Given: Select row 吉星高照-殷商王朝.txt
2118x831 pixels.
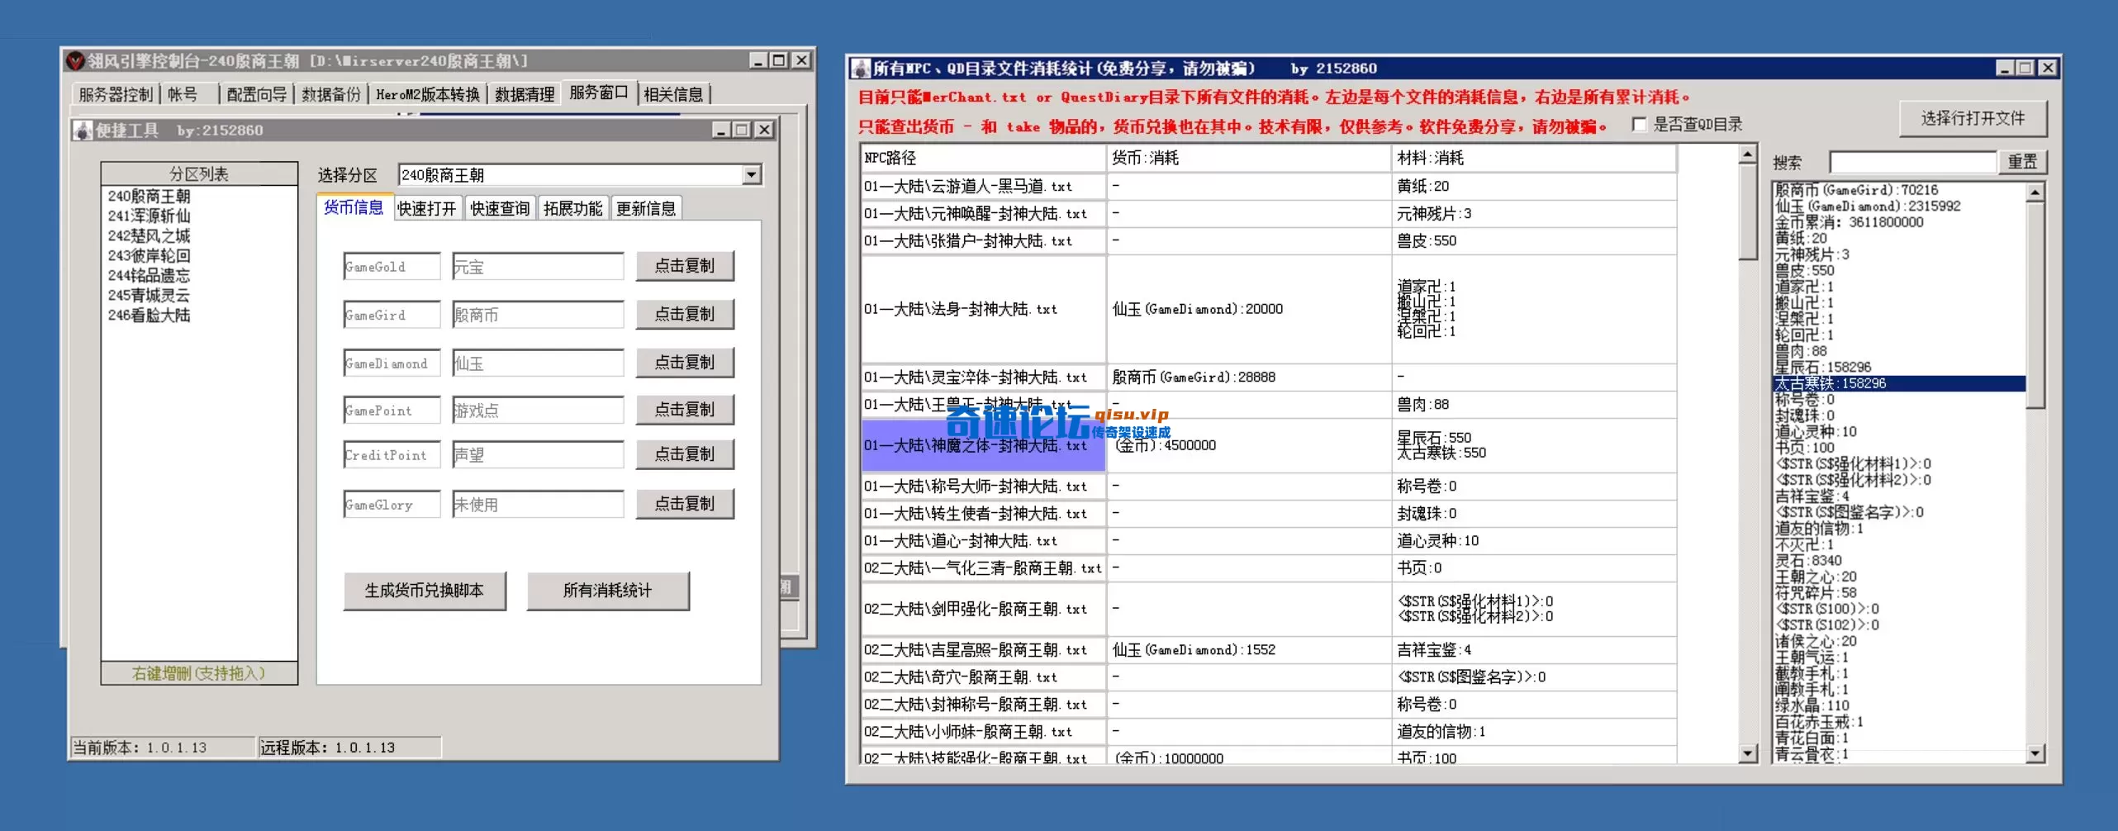Looking at the screenshot, I should (983, 650).
